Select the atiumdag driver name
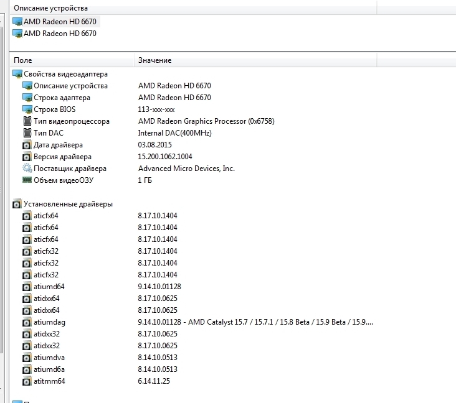The height and width of the screenshot is (403, 456). pyautogui.click(x=49, y=322)
